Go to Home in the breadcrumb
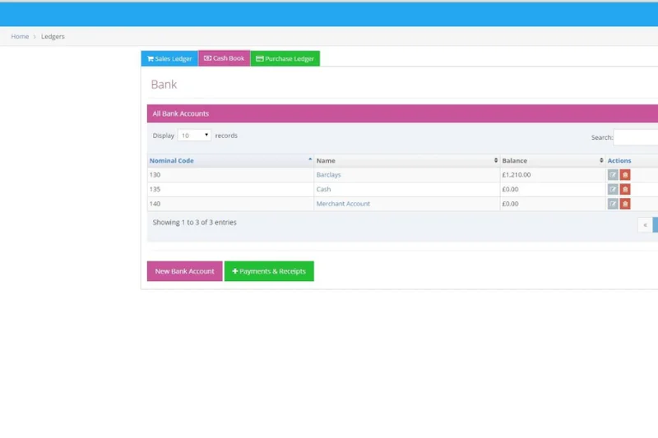This screenshot has width=658, height=438. pyautogui.click(x=20, y=36)
